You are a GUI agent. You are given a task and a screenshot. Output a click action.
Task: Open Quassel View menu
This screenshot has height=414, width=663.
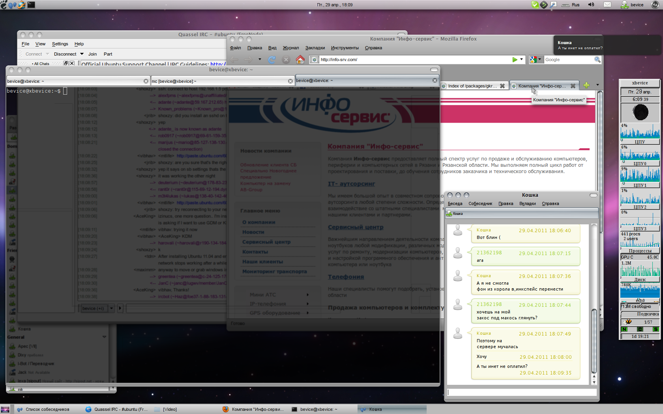pos(40,44)
